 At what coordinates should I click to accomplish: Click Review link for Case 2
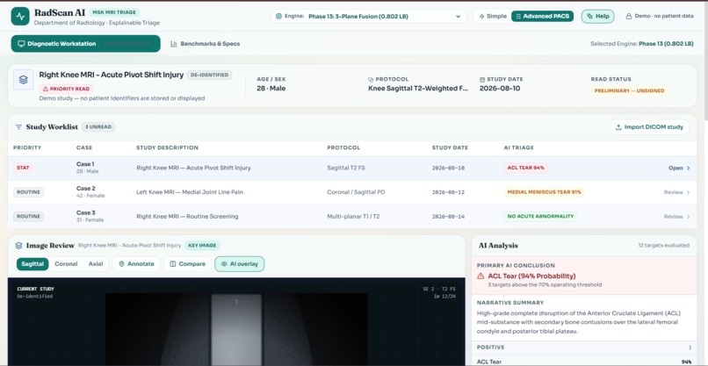pos(677,192)
